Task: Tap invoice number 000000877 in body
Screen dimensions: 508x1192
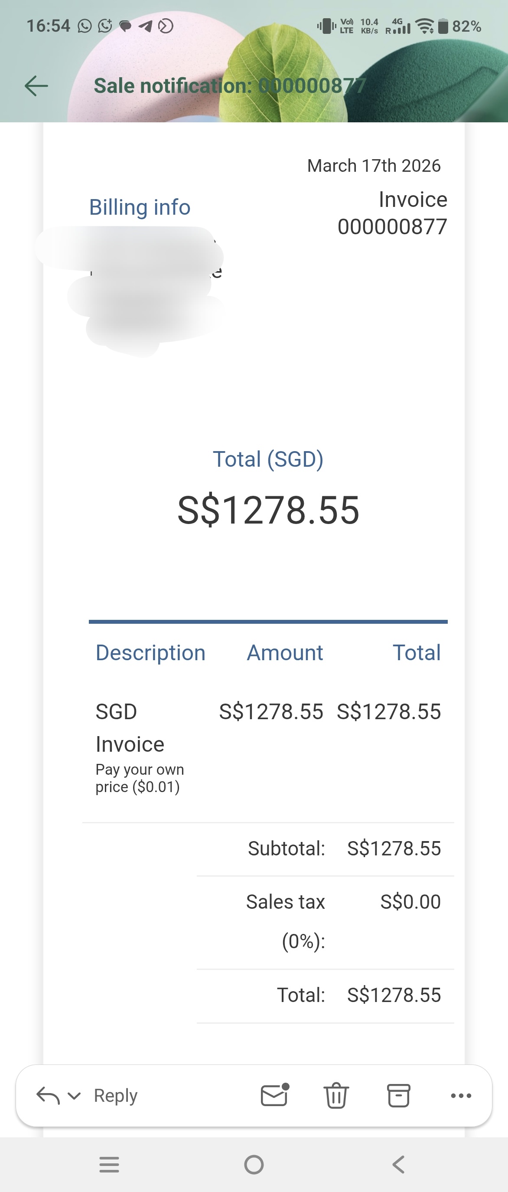Action: coord(392,227)
